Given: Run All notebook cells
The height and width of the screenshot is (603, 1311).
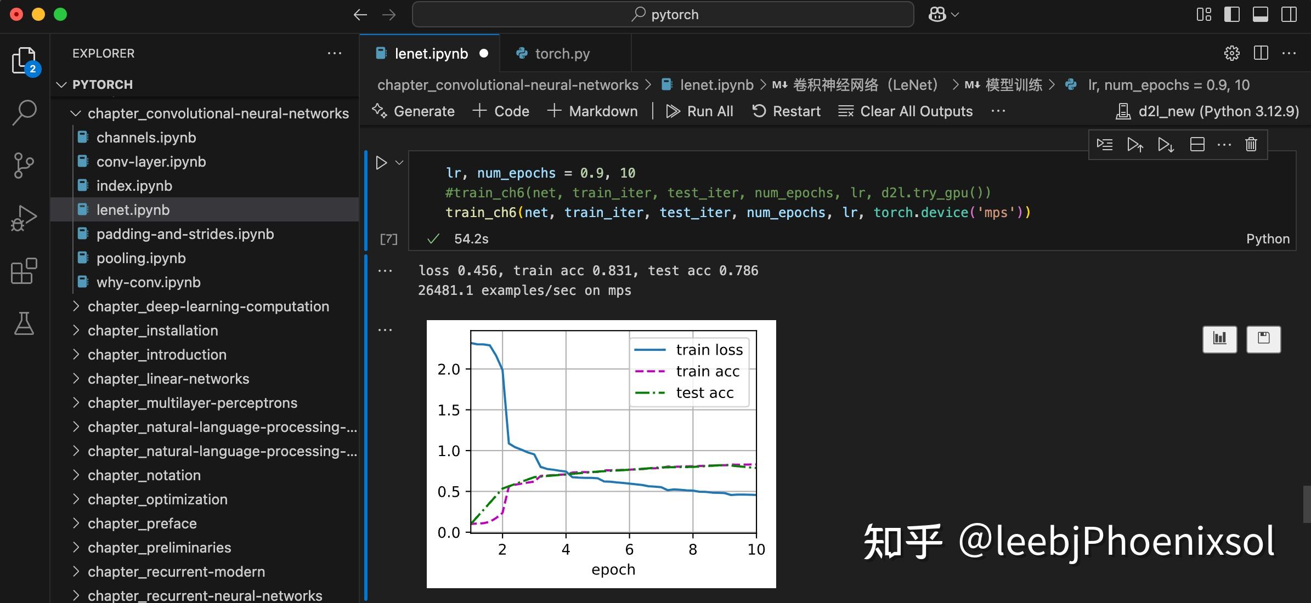Looking at the screenshot, I should pos(700,111).
